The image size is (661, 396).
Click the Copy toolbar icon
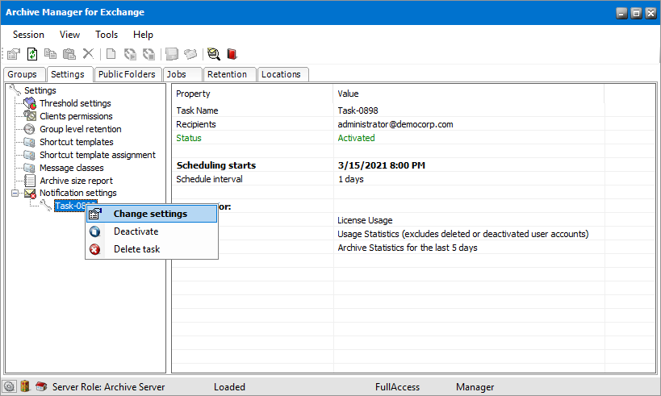tap(51, 54)
